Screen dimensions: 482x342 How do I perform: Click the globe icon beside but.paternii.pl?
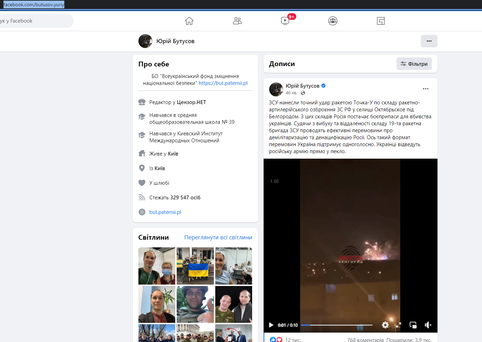coord(142,212)
